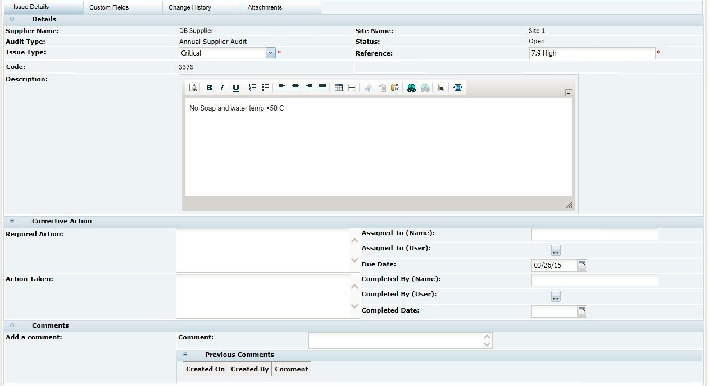The width and height of the screenshot is (709, 386).
Task: Center align the description text
Action: (296, 88)
